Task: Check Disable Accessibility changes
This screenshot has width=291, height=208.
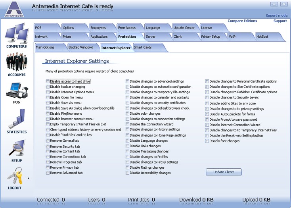Action: pos(127,173)
